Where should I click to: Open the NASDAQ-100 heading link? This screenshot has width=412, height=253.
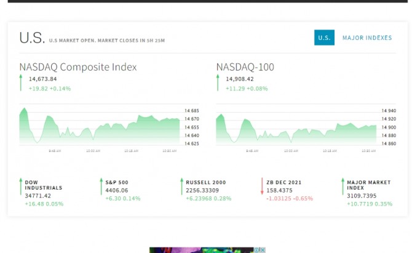point(245,67)
